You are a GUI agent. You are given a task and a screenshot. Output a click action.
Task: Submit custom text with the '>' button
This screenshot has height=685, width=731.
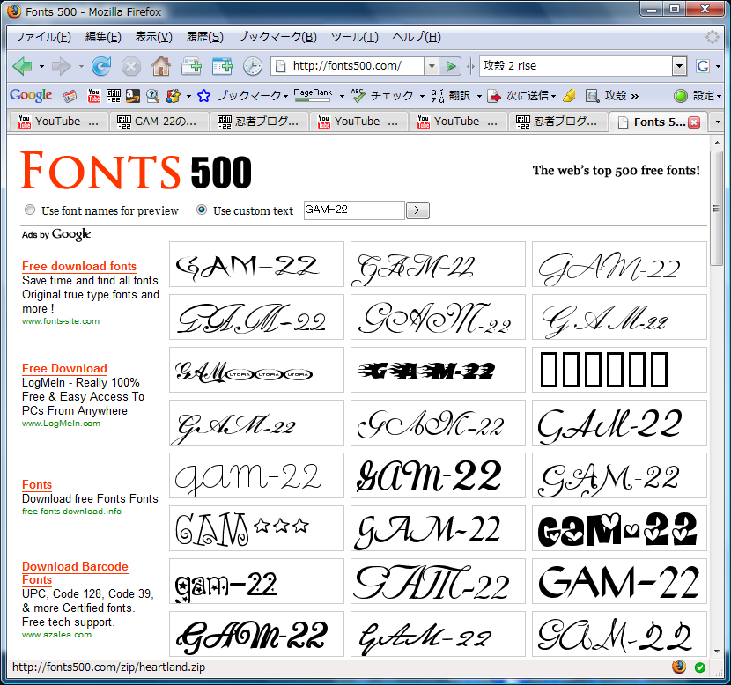[x=417, y=210]
